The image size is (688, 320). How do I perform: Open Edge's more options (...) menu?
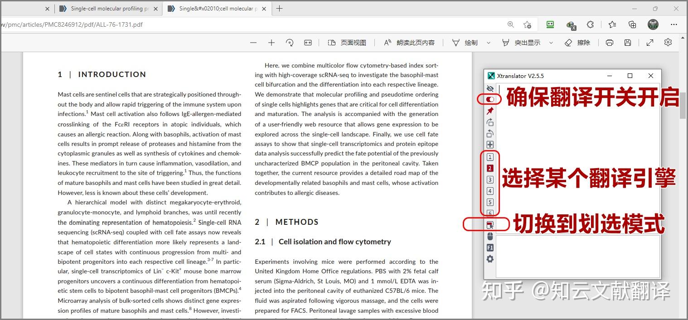click(673, 25)
